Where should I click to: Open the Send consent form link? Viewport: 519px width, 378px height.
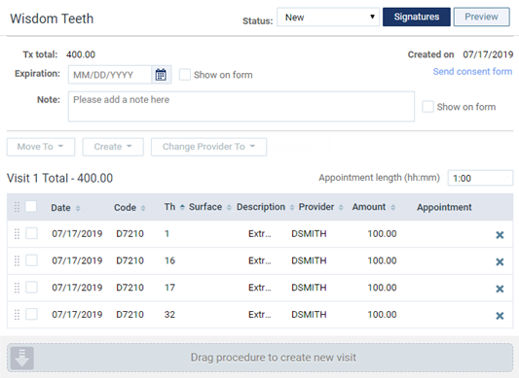point(472,71)
